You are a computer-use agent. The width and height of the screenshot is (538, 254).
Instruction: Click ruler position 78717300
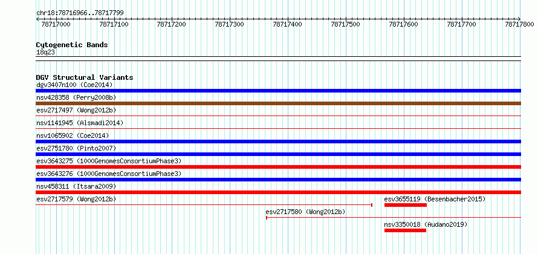[229, 24]
